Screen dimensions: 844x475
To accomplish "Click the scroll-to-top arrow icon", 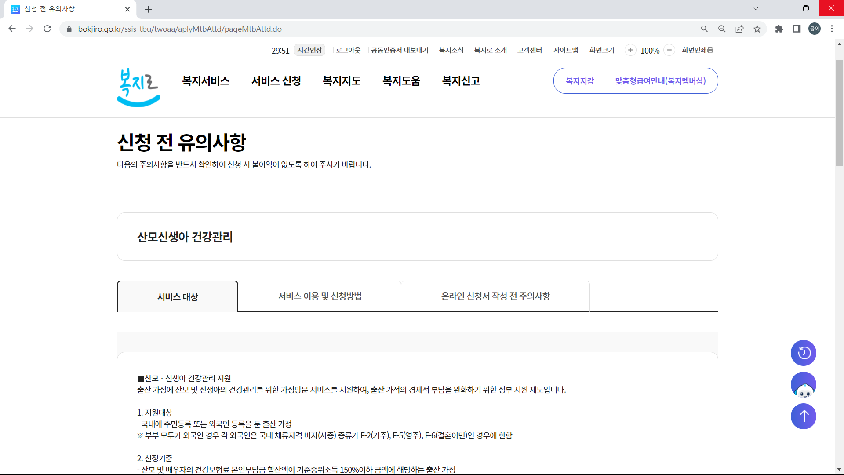I will 804,416.
